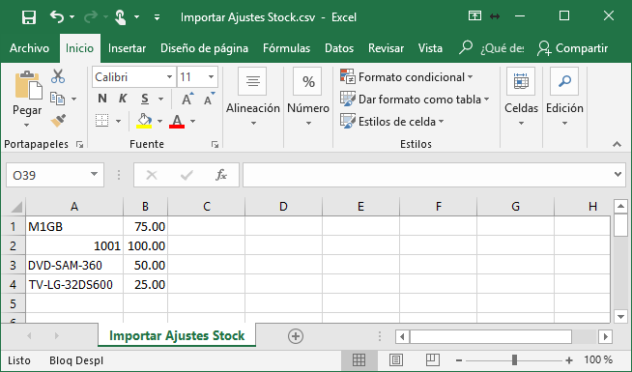Paste clipboard contents with Pegar icon

click(28, 85)
